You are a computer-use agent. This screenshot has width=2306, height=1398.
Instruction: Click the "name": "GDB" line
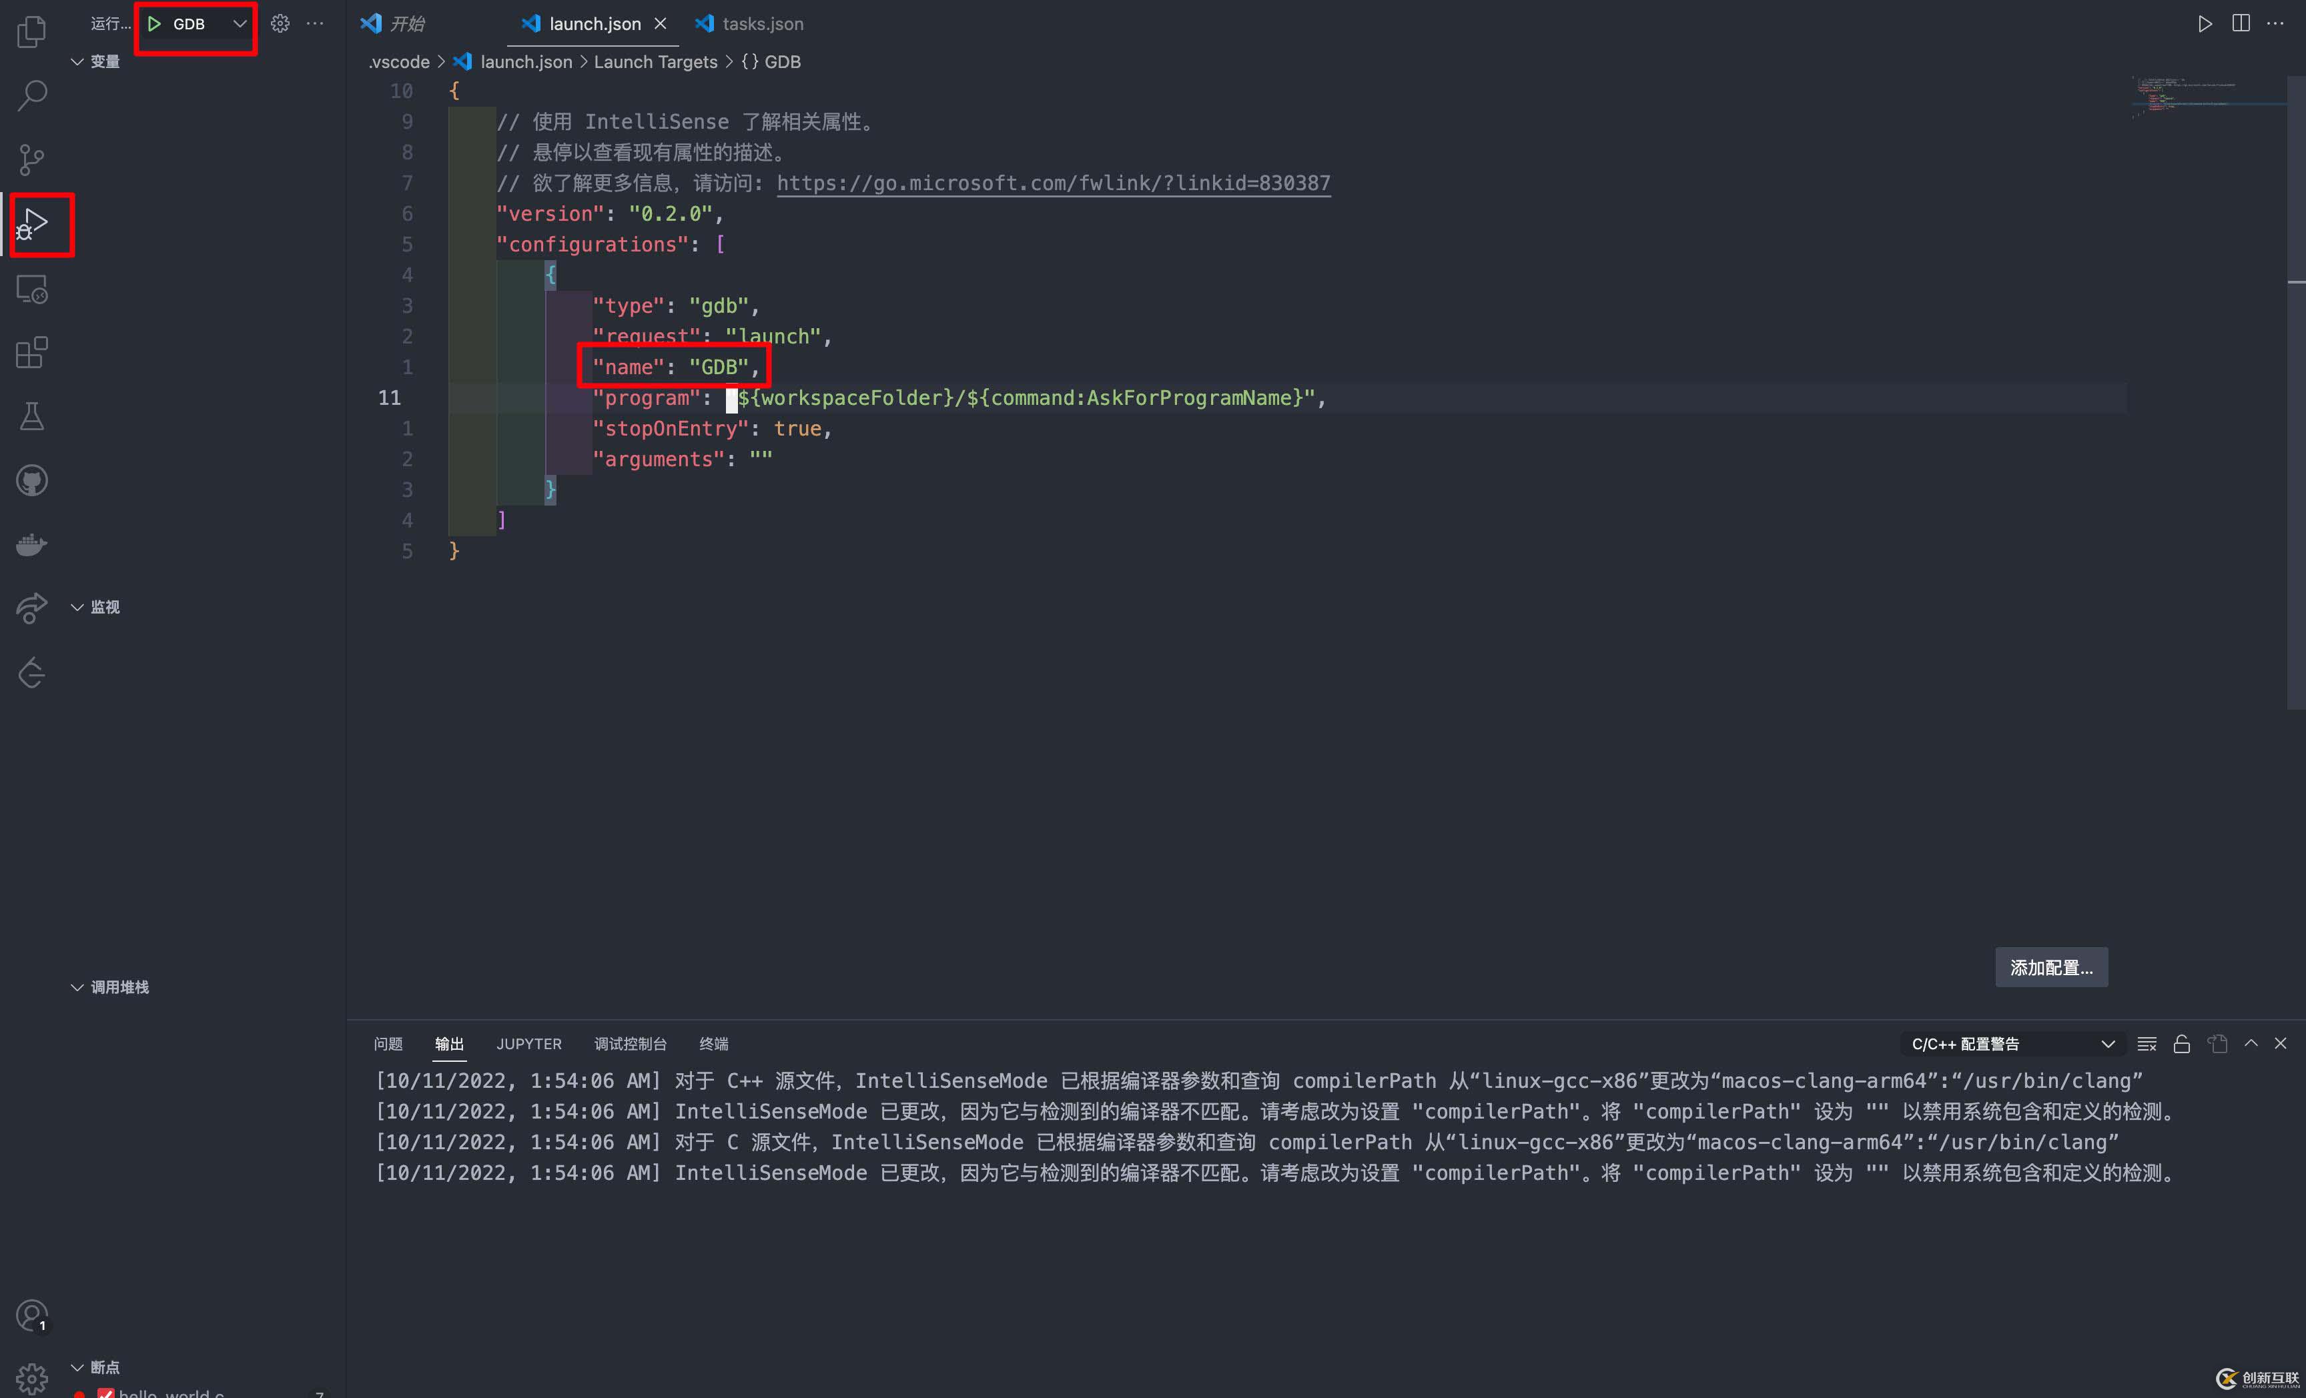tap(675, 367)
